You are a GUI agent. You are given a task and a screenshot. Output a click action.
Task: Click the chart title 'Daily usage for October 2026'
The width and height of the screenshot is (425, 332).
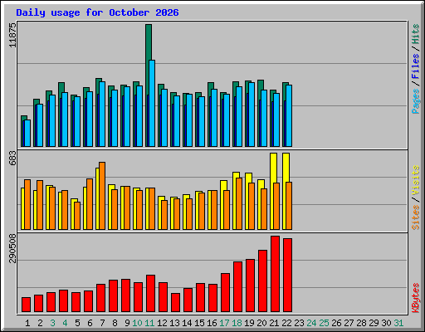97,12
